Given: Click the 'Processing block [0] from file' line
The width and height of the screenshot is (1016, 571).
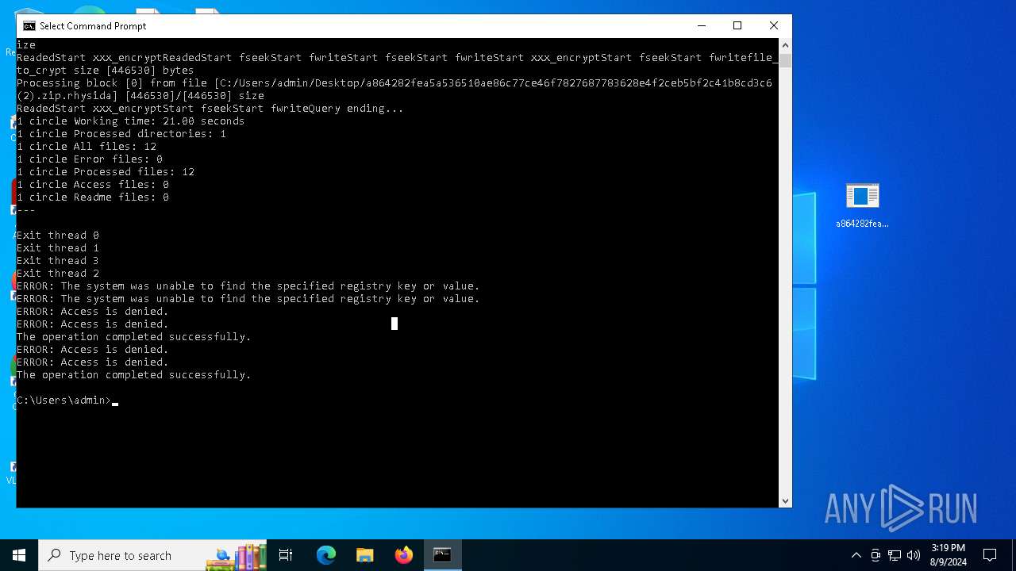Looking at the screenshot, I should (x=394, y=83).
